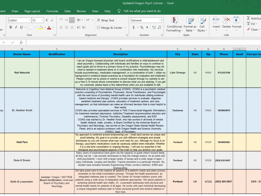Open Font settings dialog launcher
The image size is (261, 196).
[x=55, y=35]
